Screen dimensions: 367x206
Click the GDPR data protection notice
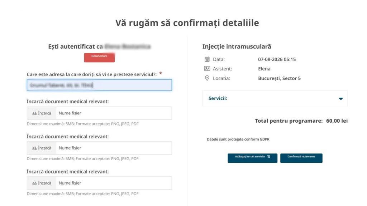point(238,139)
